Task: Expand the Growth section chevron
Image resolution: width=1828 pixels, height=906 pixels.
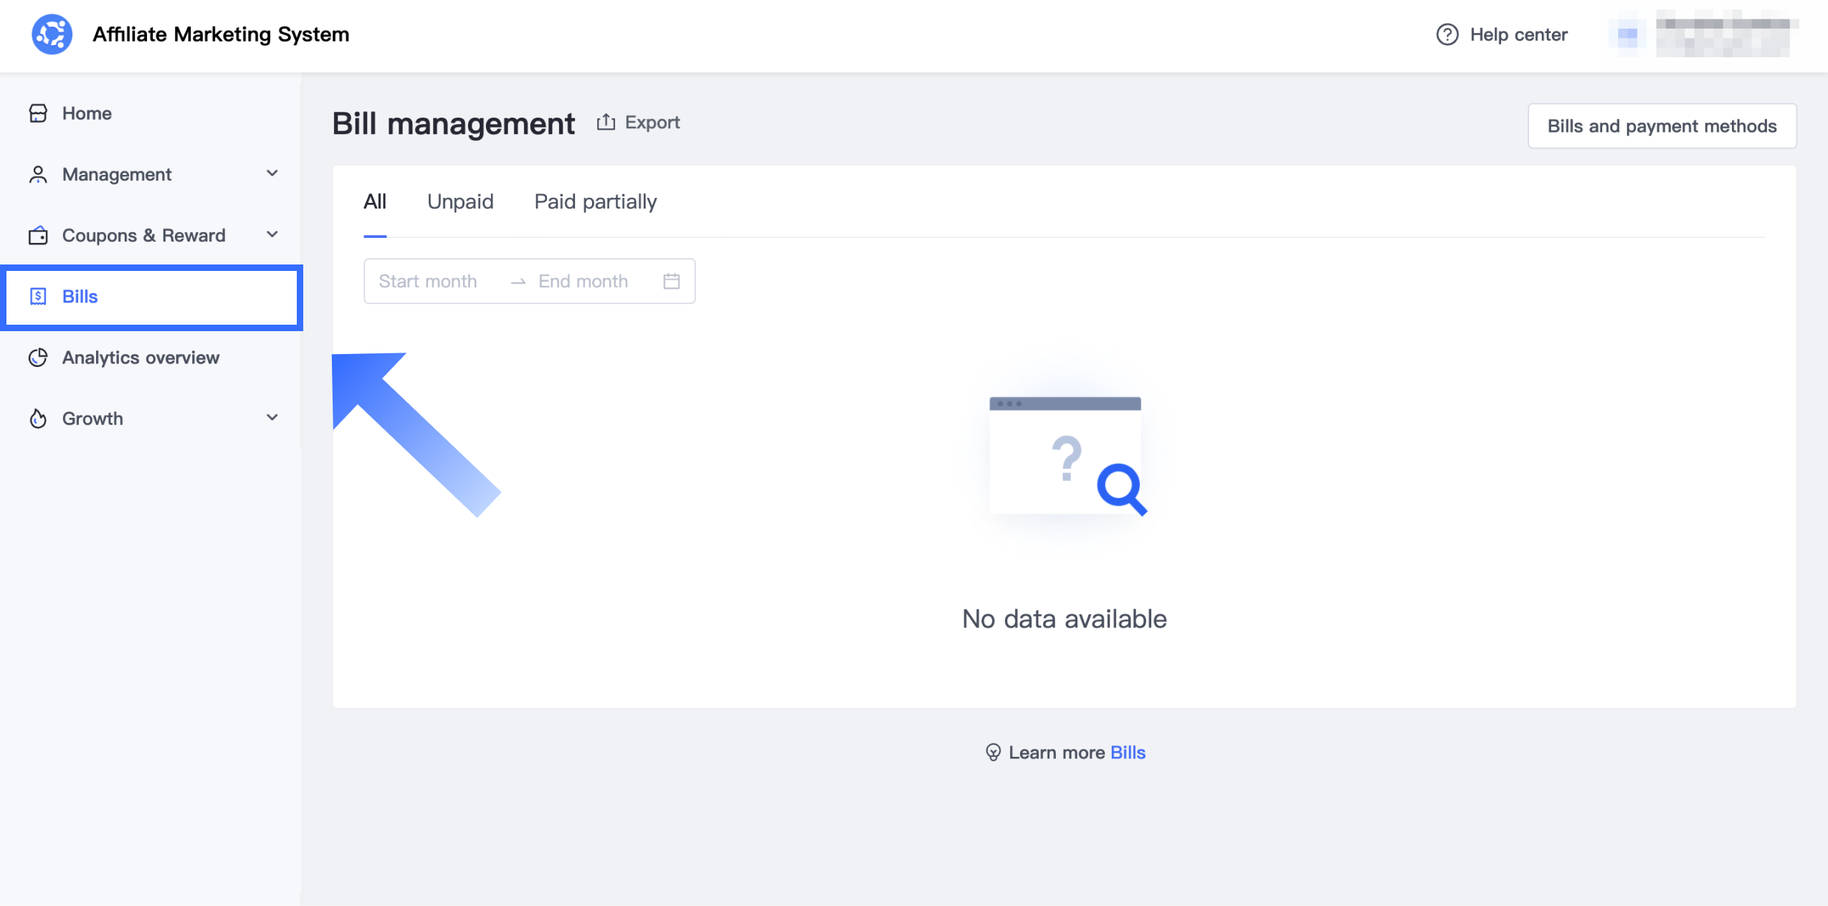Action: click(x=272, y=418)
